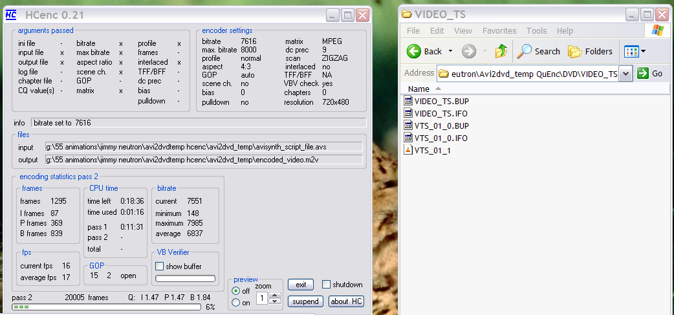Viewport: 674px width, 315px height.
Task: Click the info field showing bitrate set to 7616
Action: click(x=199, y=122)
